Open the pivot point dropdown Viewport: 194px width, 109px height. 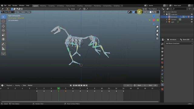(x=81, y=9)
